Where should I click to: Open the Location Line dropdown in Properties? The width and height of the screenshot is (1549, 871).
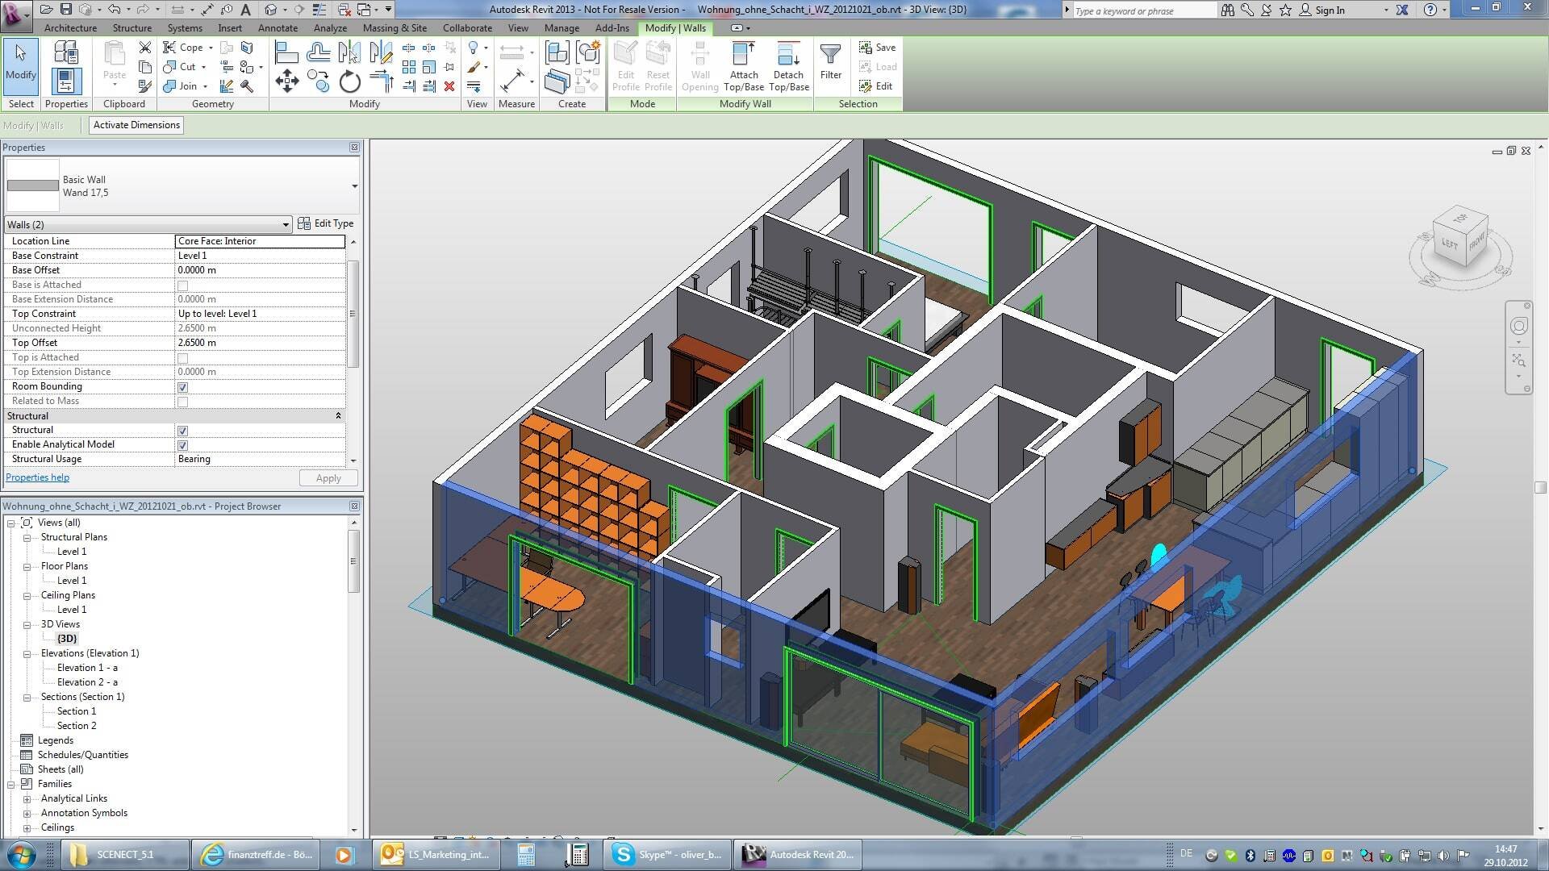260,240
